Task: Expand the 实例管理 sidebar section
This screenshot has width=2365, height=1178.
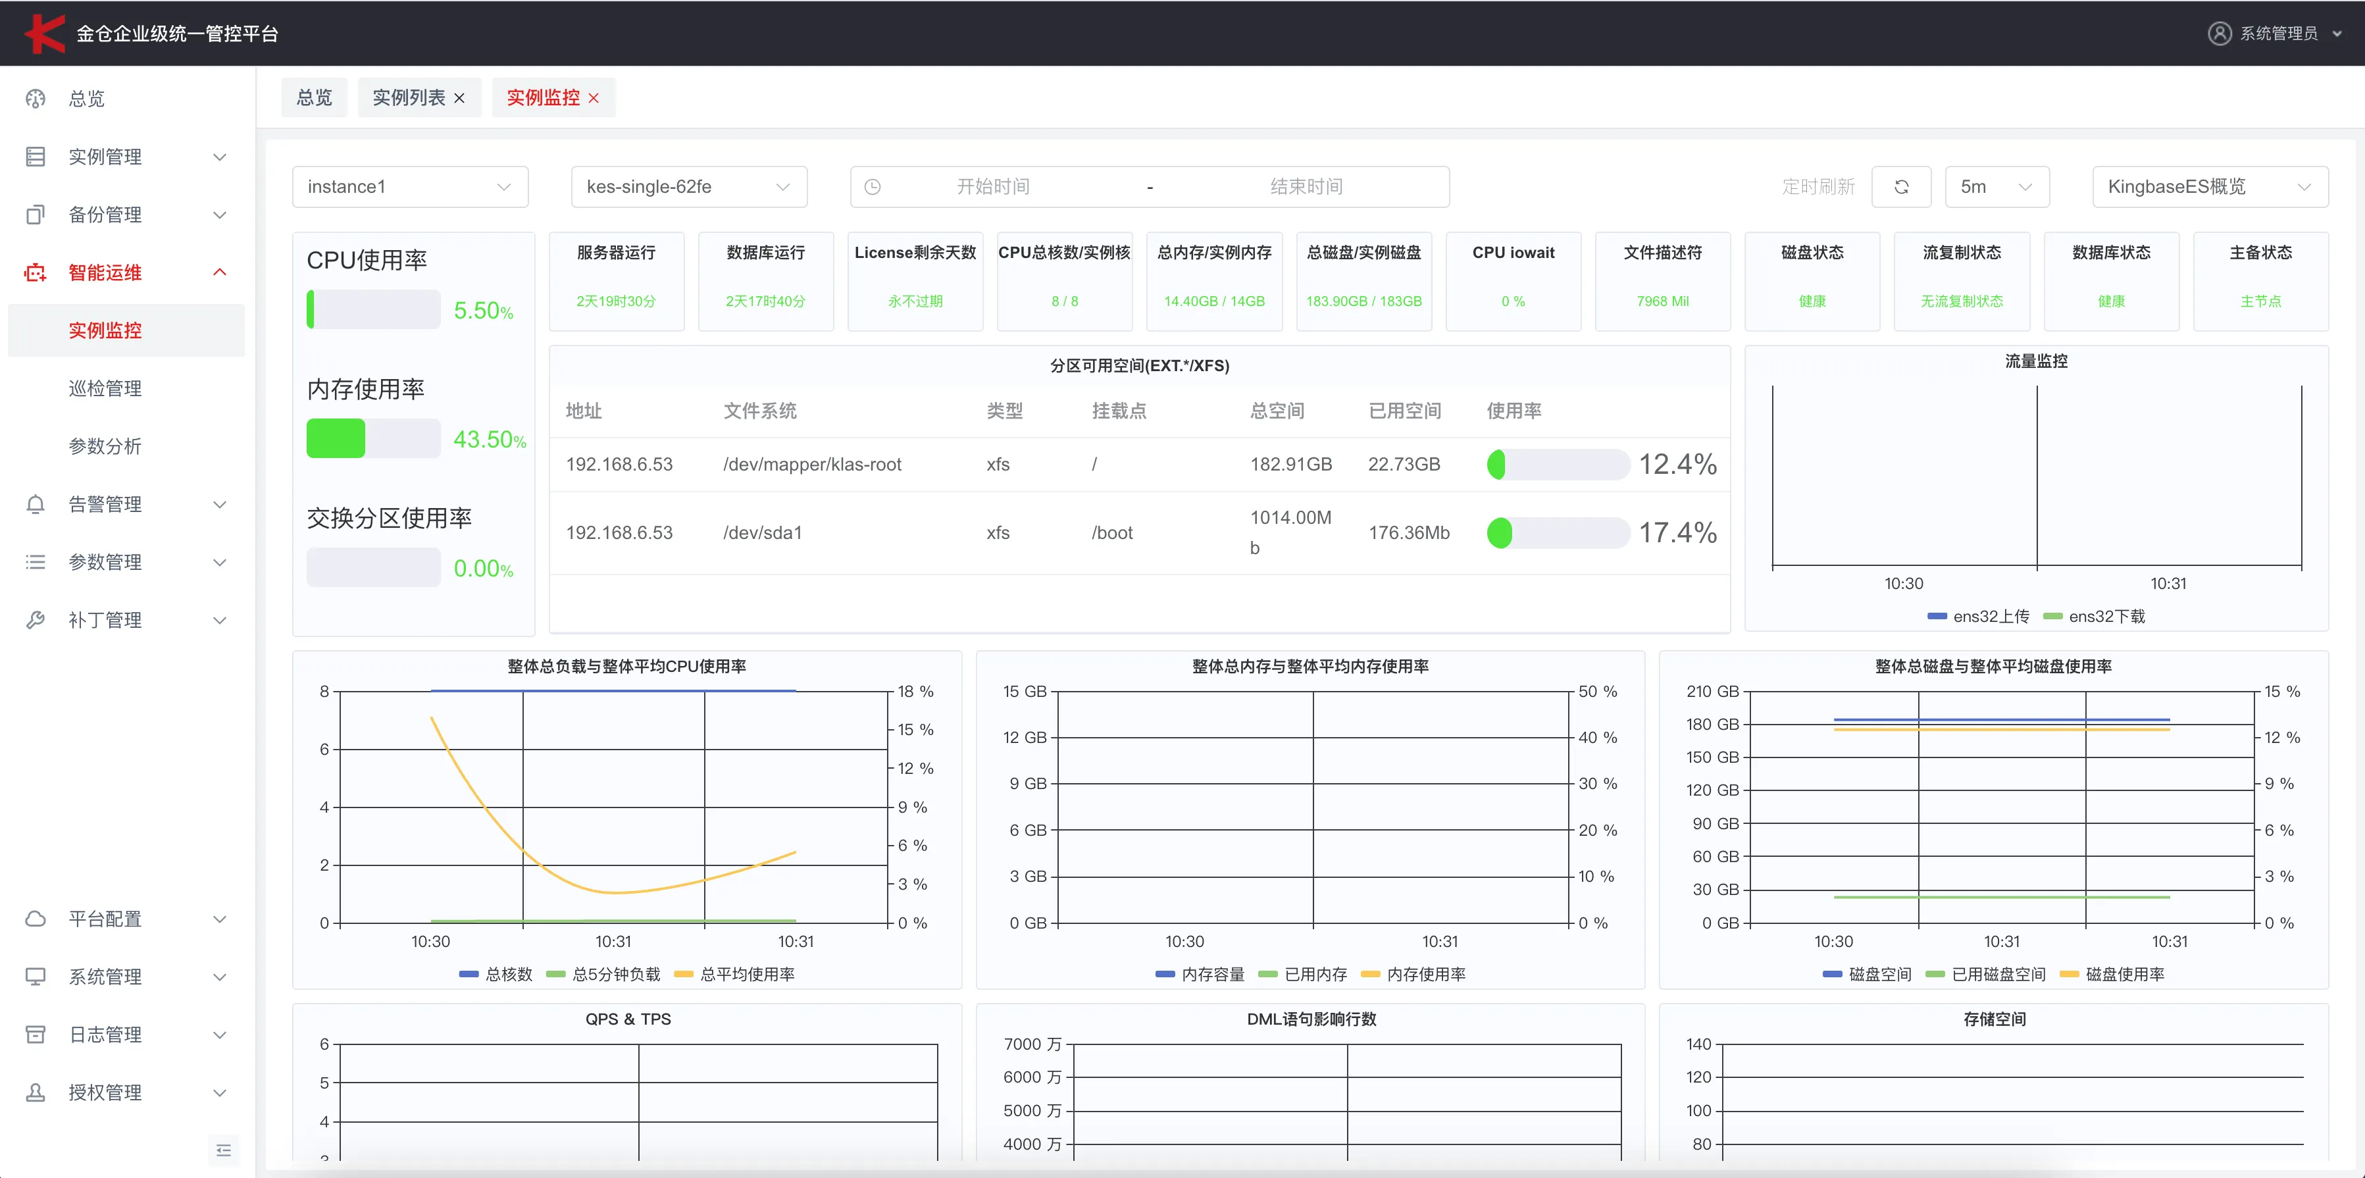Action: pyautogui.click(x=105, y=156)
